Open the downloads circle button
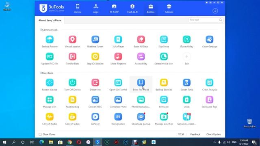 (215, 11)
